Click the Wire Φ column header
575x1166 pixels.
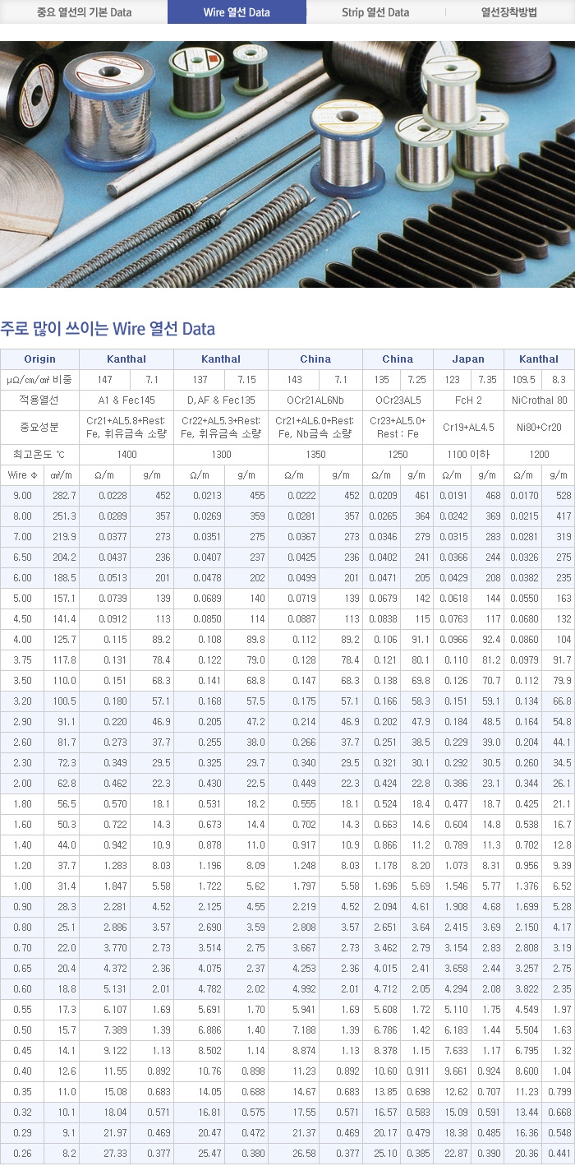[22, 475]
